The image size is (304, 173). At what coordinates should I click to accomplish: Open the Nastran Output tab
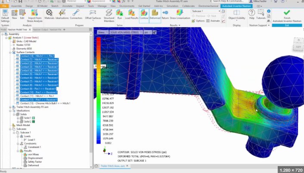(40, 29)
